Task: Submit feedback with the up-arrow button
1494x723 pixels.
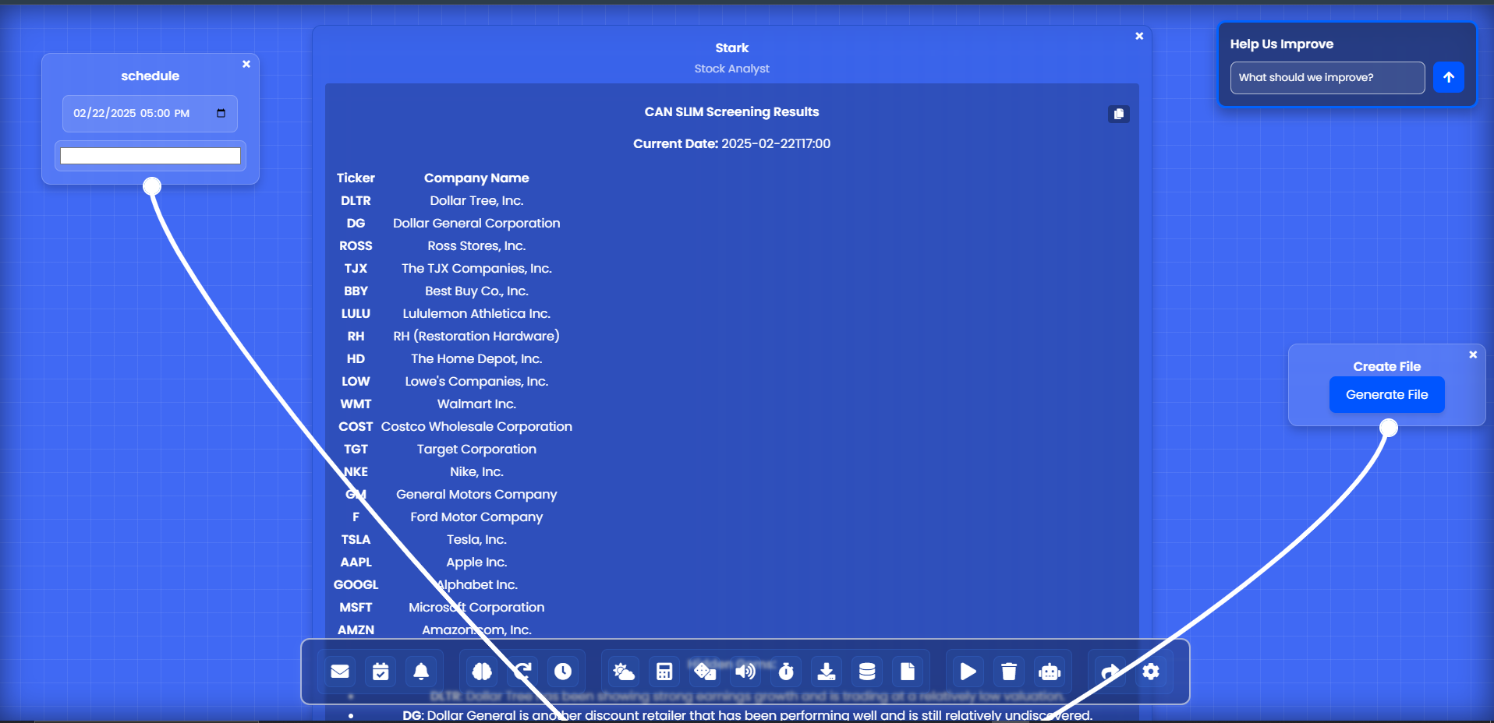Action: 1449,77
